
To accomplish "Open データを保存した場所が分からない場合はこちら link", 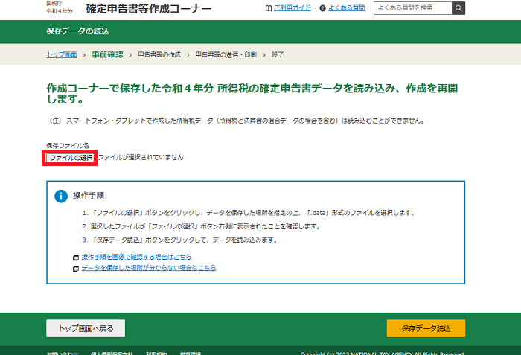I will point(149,267).
